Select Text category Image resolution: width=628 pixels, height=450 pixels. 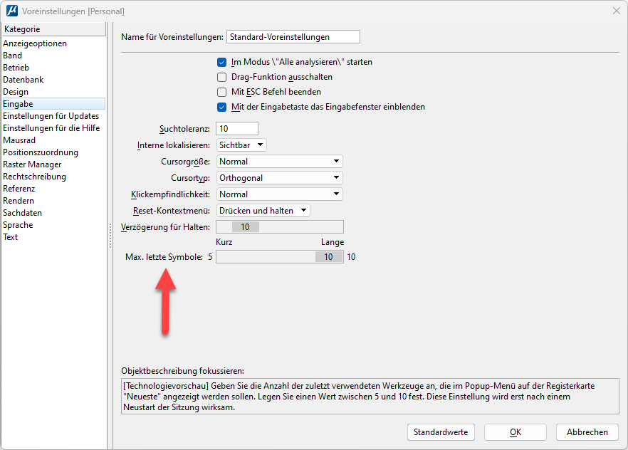tap(53, 237)
